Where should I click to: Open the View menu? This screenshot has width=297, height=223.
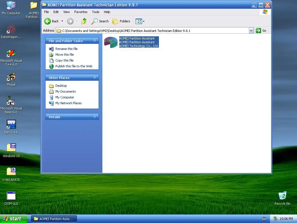pos(66,12)
